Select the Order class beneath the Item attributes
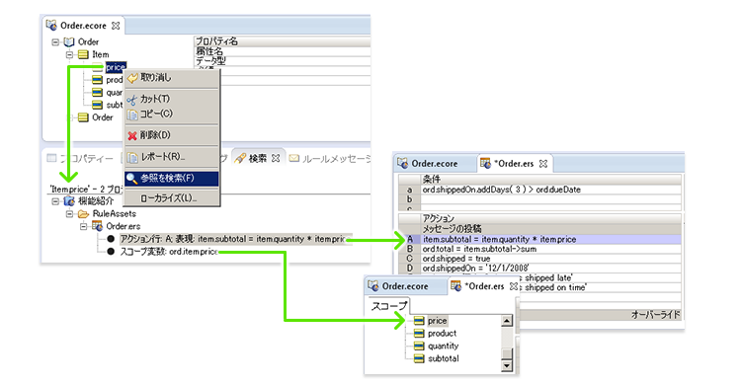This screenshot has width=741, height=386. 102,117
